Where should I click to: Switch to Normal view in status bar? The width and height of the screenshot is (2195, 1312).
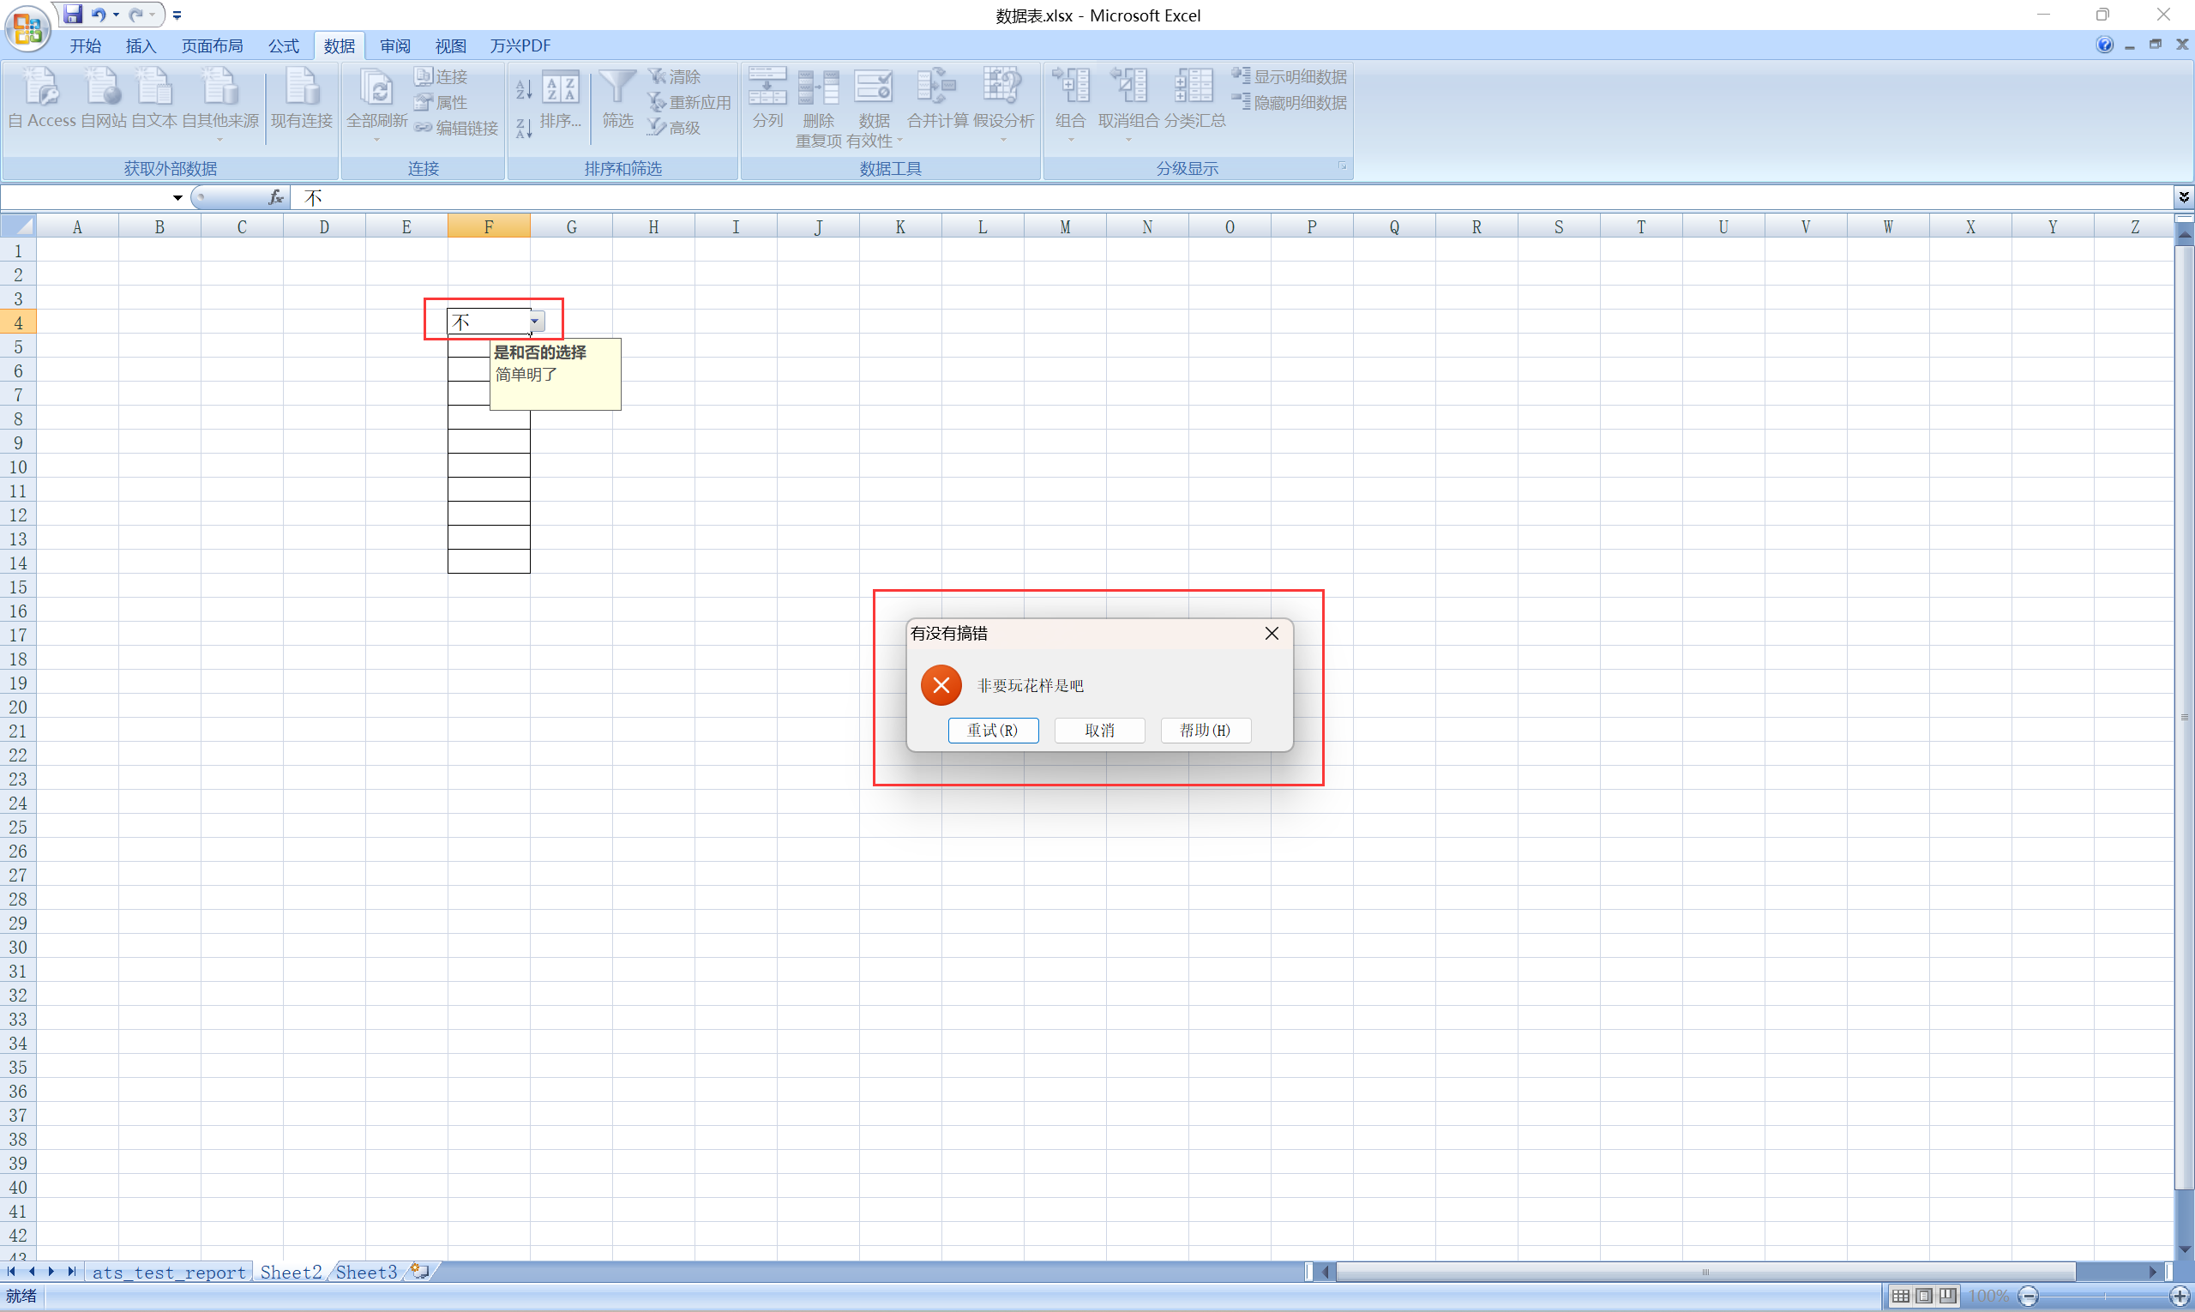(1900, 1296)
